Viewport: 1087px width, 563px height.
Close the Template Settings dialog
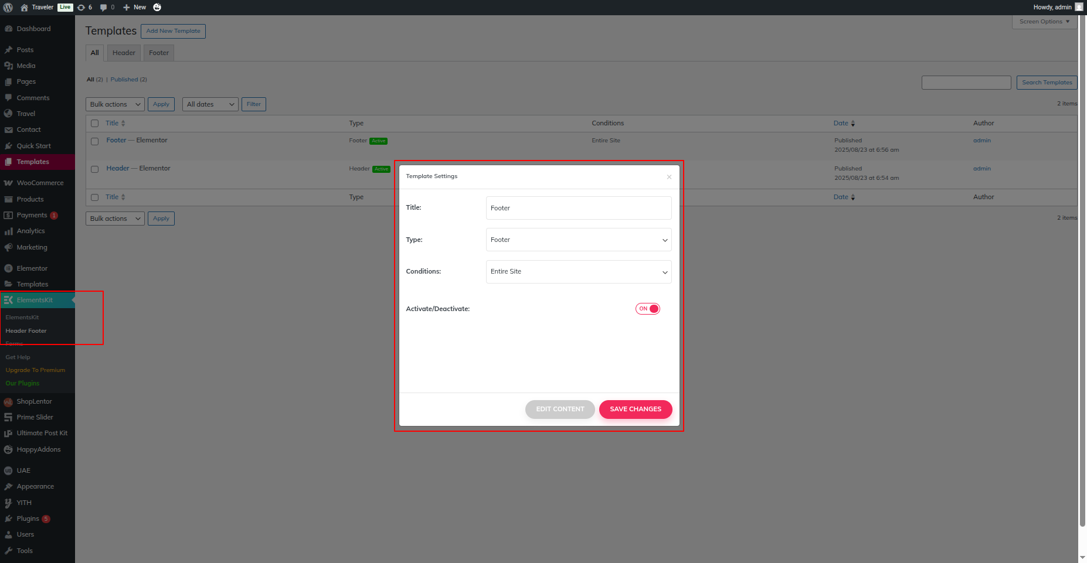669,177
